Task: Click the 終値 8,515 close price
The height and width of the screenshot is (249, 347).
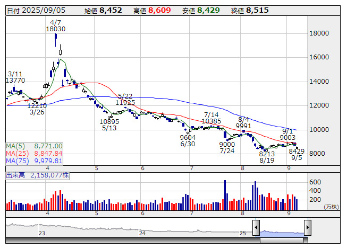Action: coord(250,11)
